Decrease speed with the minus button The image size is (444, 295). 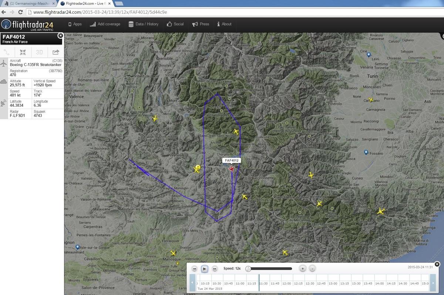[312, 269]
